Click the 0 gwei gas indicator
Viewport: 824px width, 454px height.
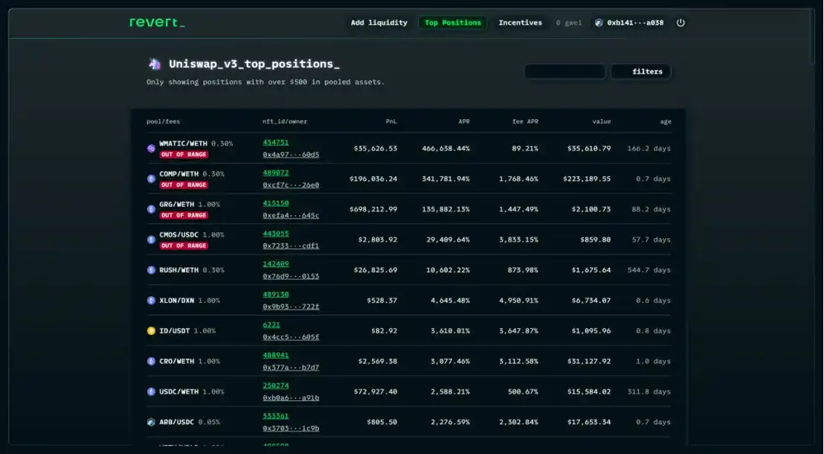click(x=569, y=22)
